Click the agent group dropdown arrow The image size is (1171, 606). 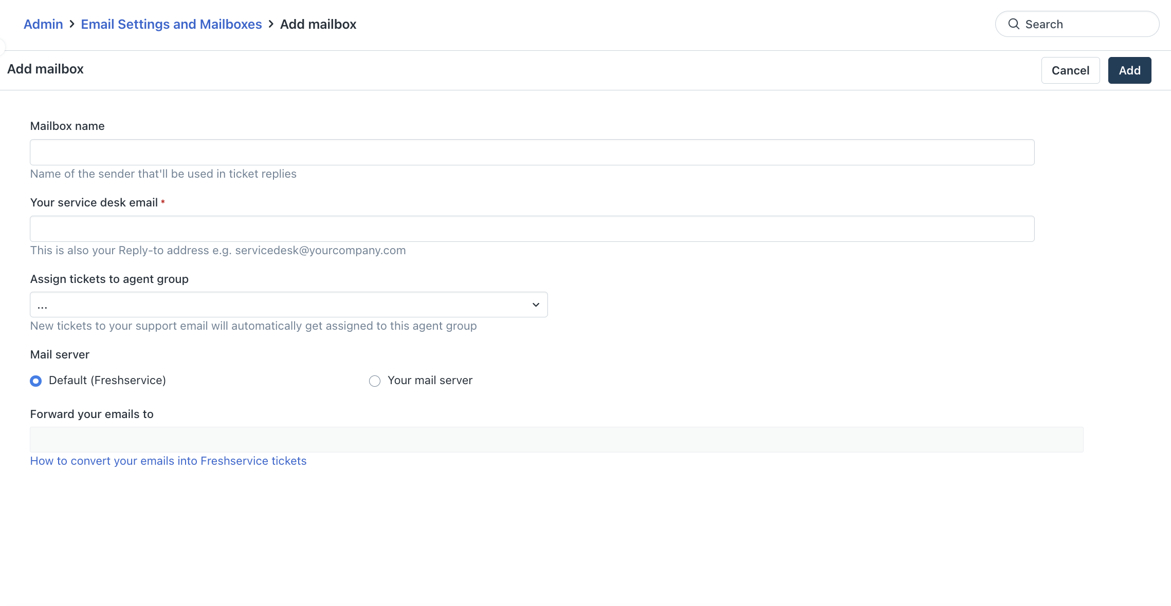[536, 305]
